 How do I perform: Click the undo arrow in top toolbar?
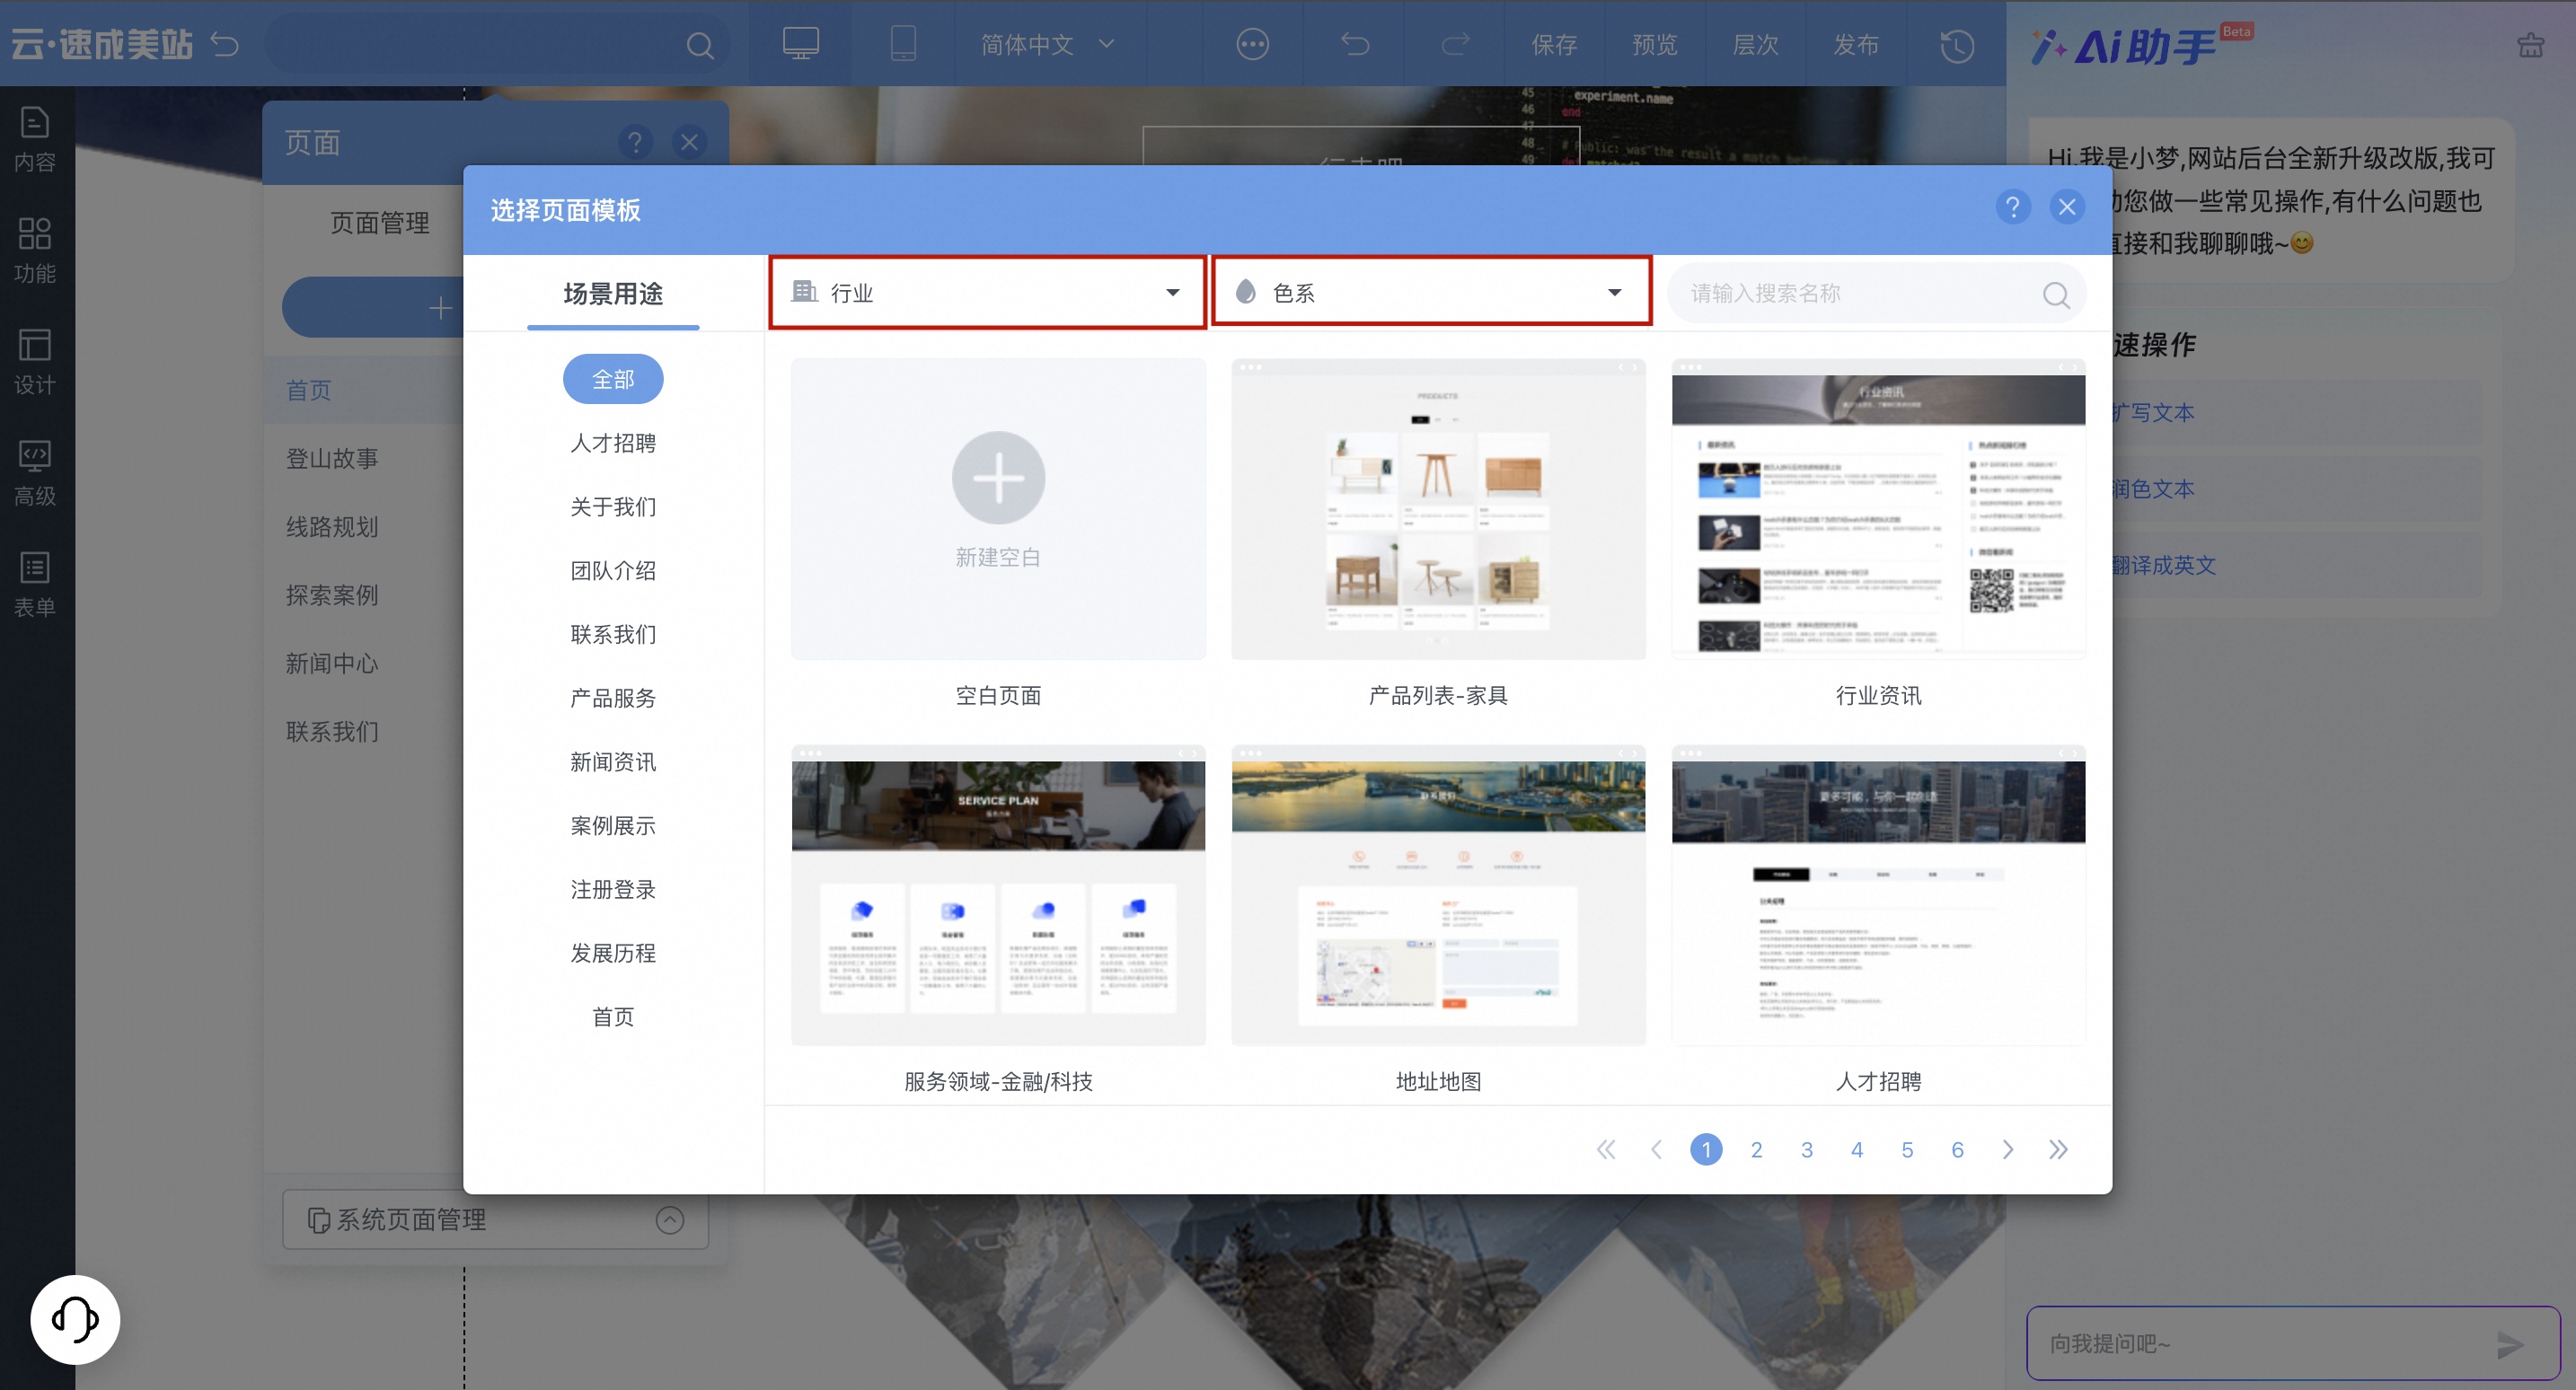pos(1355,44)
